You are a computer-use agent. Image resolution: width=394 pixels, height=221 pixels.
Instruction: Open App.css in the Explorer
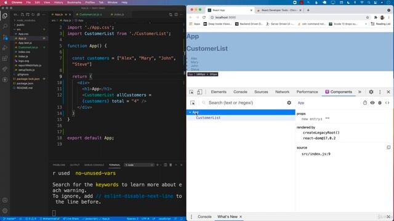tap(23, 34)
